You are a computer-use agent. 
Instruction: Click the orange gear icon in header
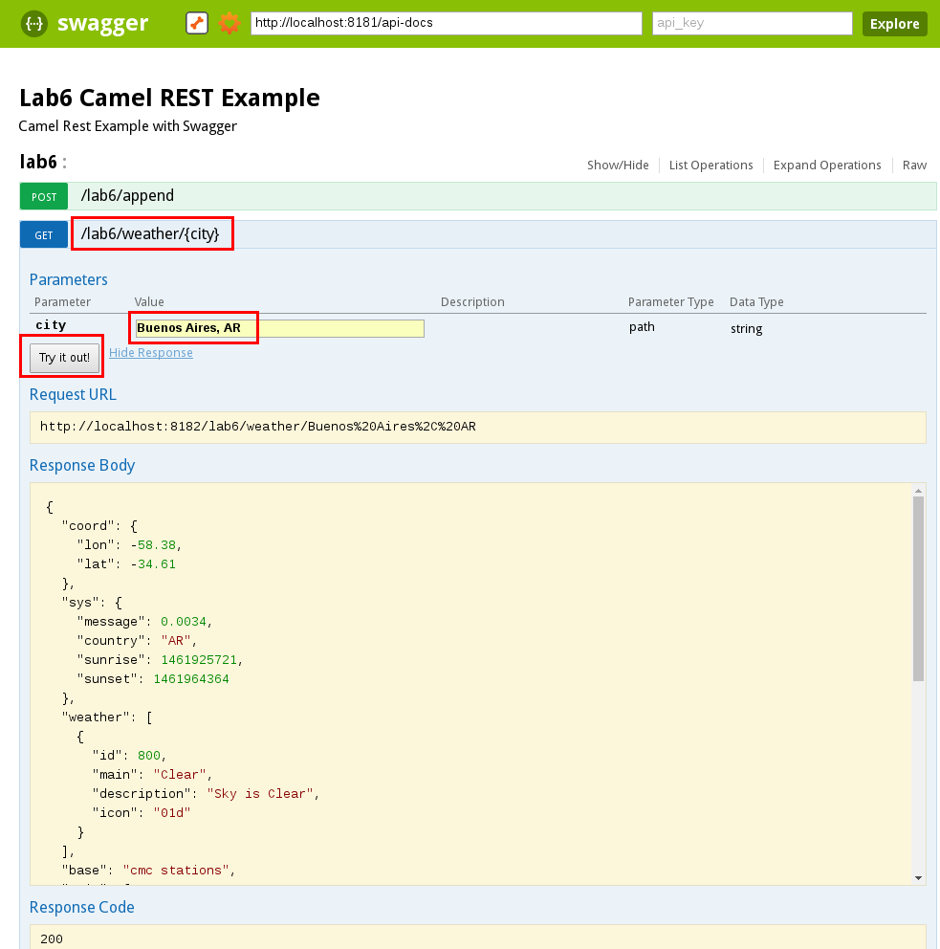pos(230,24)
